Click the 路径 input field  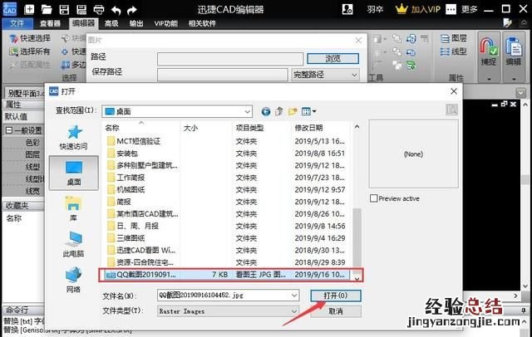[230, 59]
